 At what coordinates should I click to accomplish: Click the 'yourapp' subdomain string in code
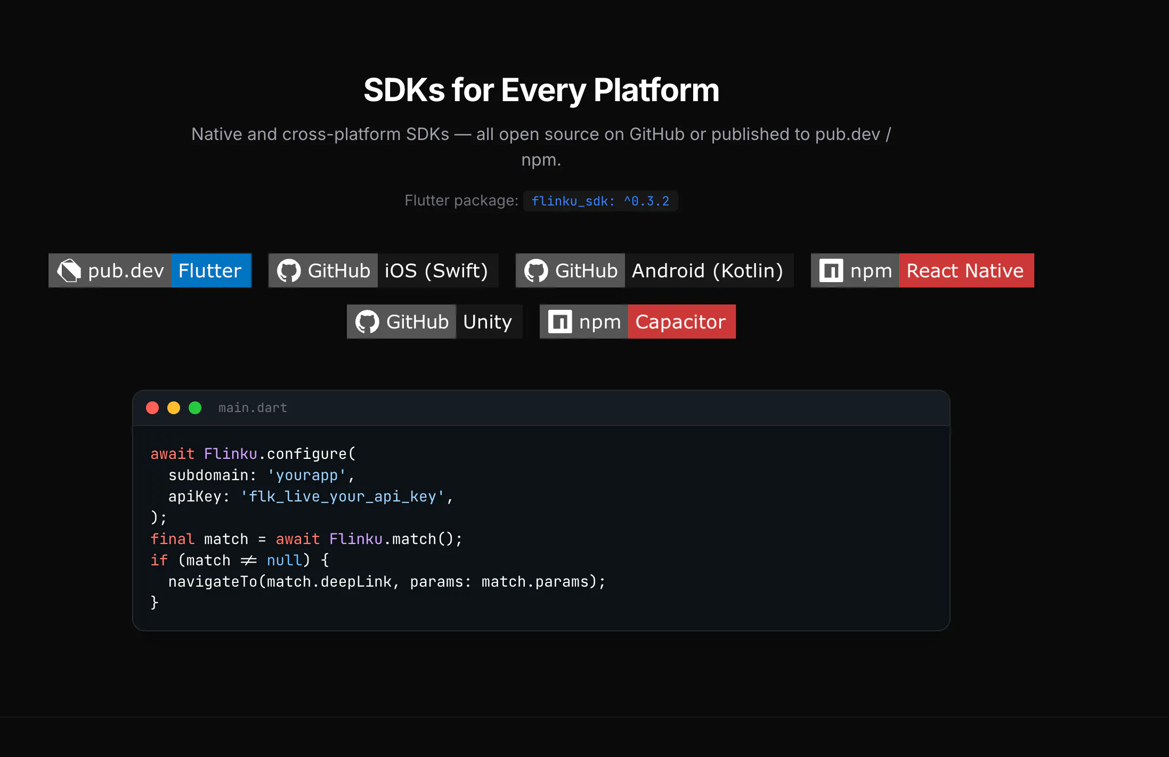(x=306, y=475)
